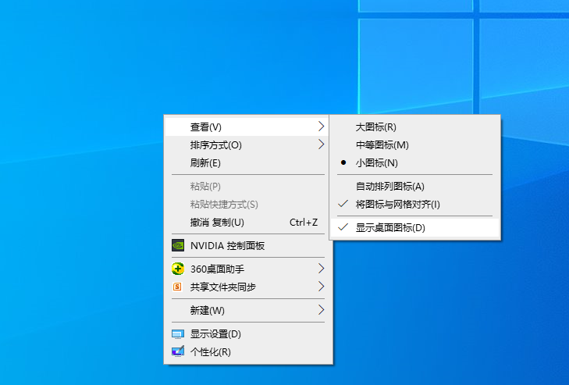The height and width of the screenshot is (385, 569).
Task: Open 新建(W) menu entry
Action: pos(247,310)
